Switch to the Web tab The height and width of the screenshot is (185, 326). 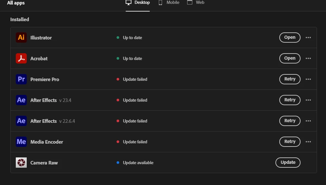tap(196, 3)
